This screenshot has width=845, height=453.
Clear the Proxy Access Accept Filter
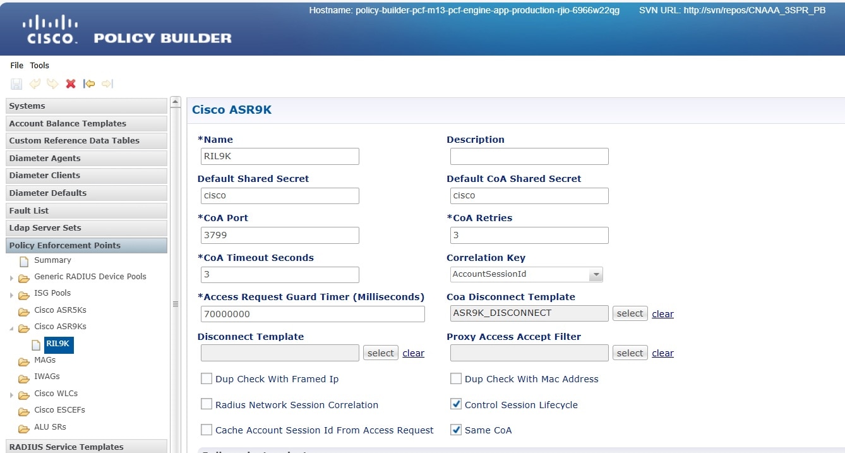pos(662,353)
